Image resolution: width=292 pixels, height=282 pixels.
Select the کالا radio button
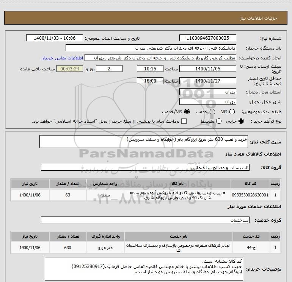pos(232,112)
